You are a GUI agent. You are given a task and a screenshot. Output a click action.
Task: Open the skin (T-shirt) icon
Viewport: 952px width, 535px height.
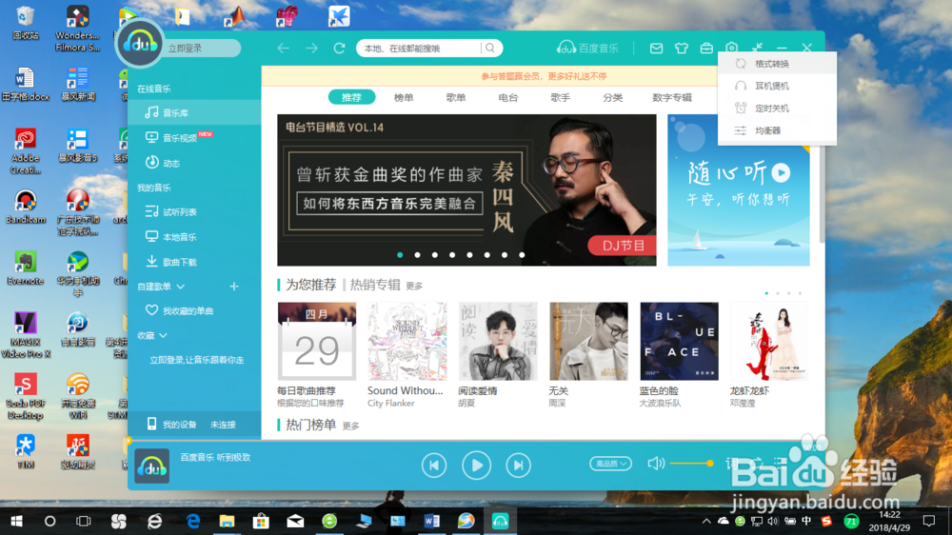(682, 48)
